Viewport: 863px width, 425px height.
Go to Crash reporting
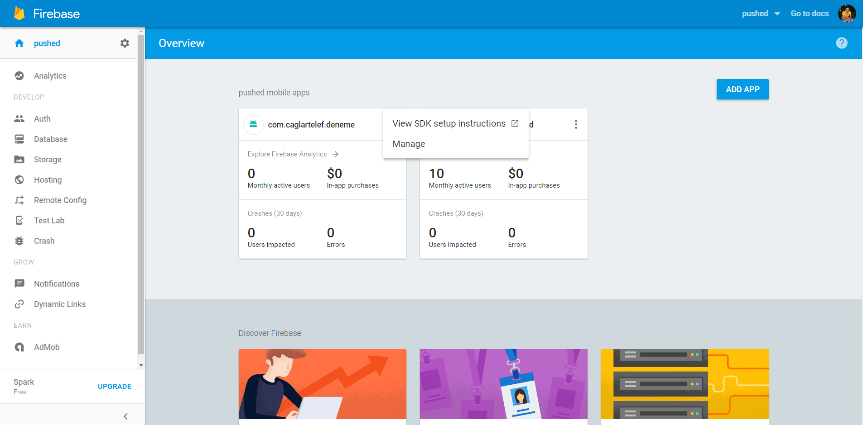click(x=44, y=241)
